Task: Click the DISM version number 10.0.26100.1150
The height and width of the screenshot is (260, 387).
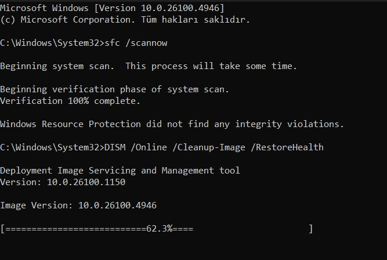Action: [x=86, y=182]
